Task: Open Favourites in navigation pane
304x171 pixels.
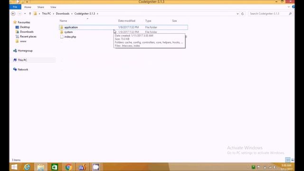Action: (24, 22)
